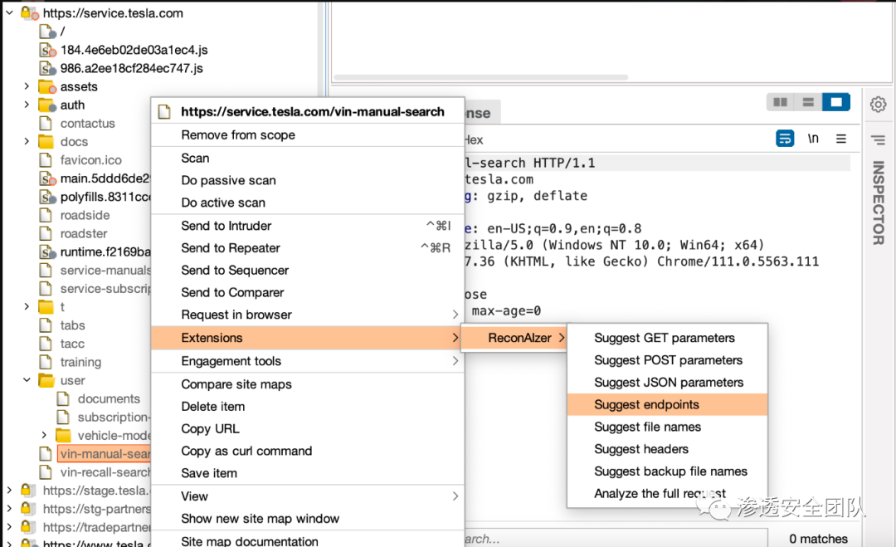Select the combined tab layout view icon
Image resolution: width=896 pixels, height=547 pixels.
[836, 102]
